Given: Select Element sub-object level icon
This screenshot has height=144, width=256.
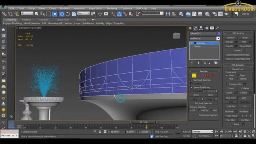Looking at the screenshot, I should (x=212, y=76).
